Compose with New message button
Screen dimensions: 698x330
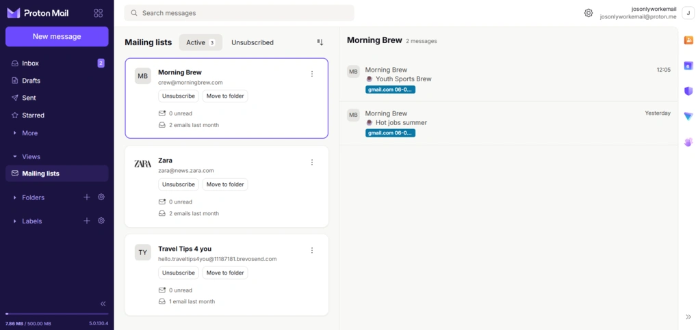click(x=57, y=36)
